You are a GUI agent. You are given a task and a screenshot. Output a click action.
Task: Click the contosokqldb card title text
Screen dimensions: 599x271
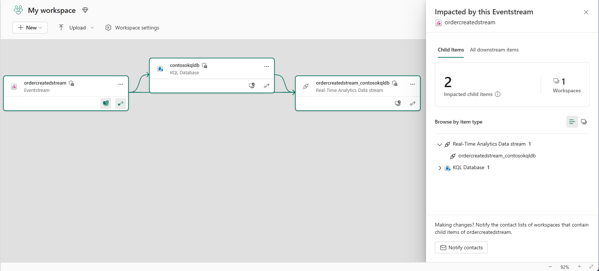(x=185, y=65)
